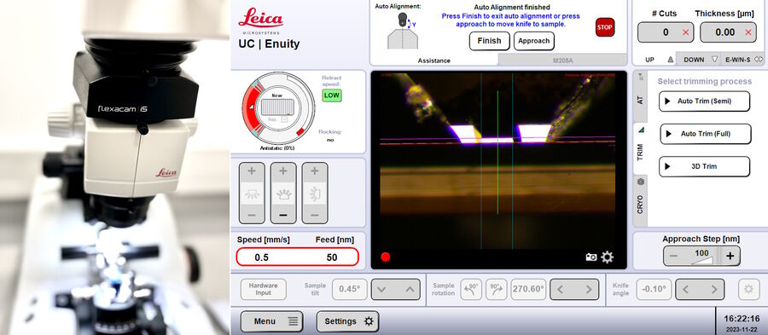Open the Menu button
Screen dimensions: 768x335
click(271, 321)
